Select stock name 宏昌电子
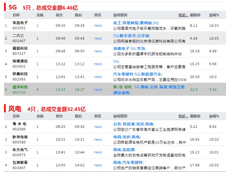226x172 pixels. [20, 23]
